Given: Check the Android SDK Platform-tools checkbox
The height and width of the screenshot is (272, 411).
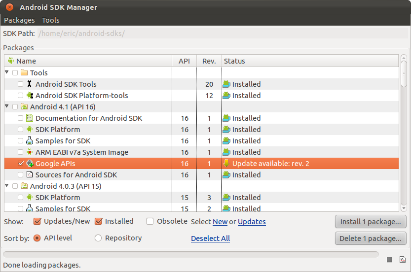Looking at the screenshot, I should point(20,95).
